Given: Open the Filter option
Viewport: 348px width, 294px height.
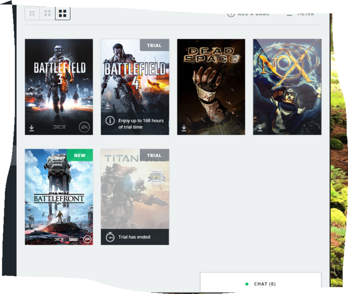Looking at the screenshot, I should 300,14.
